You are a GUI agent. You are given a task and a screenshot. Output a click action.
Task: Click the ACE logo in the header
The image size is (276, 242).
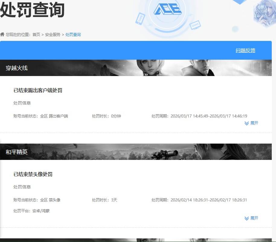click(168, 9)
